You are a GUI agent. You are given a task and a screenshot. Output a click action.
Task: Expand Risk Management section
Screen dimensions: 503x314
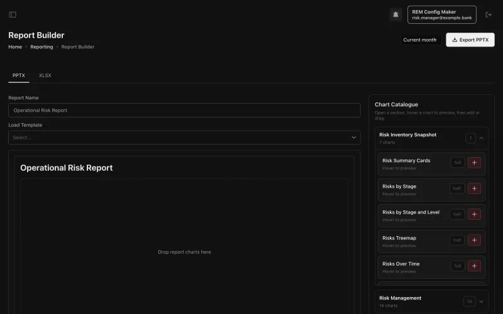pyautogui.click(x=481, y=301)
